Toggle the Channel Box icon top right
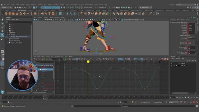 (197, 7)
